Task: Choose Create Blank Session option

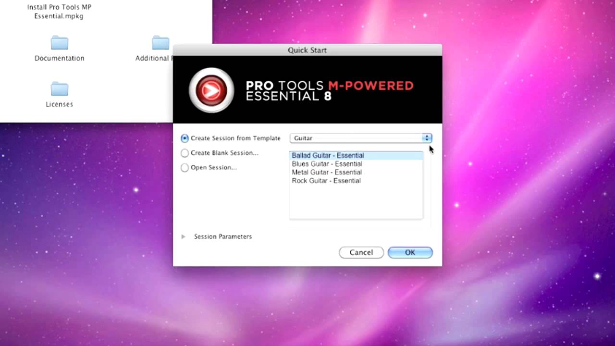Action: coord(184,153)
